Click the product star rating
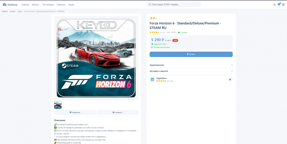This screenshot has height=144, width=287. point(154,32)
